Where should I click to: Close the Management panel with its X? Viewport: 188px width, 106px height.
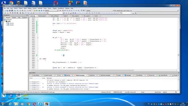point(27,15)
